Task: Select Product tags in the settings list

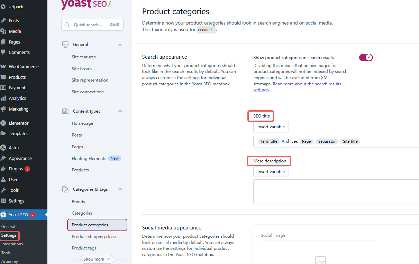Action: coord(84,248)
